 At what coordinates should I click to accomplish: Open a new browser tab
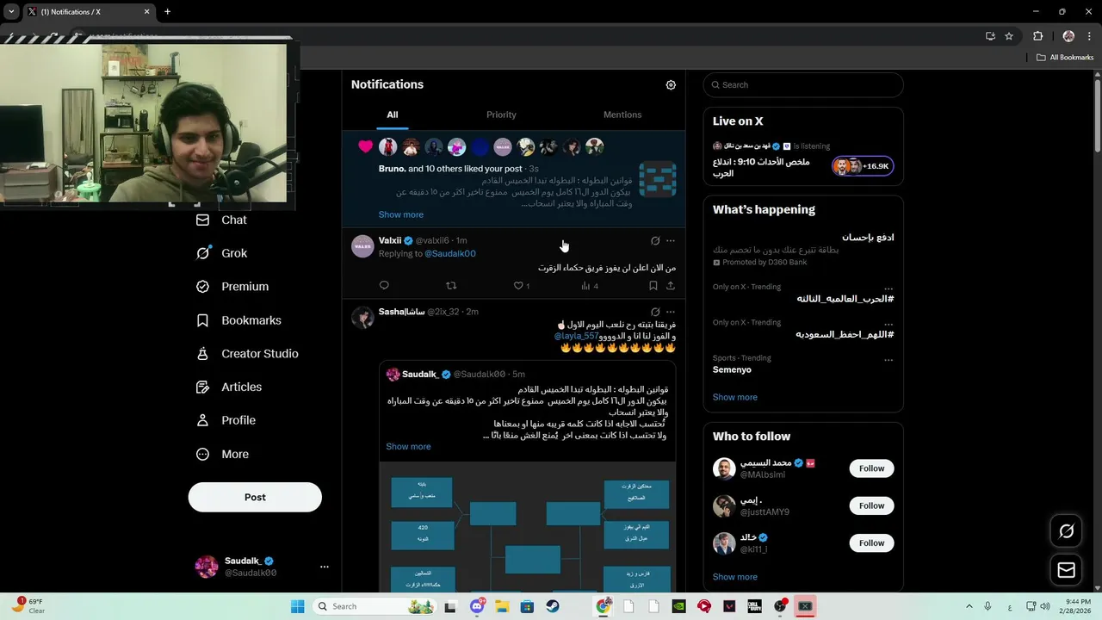(167, 12)
